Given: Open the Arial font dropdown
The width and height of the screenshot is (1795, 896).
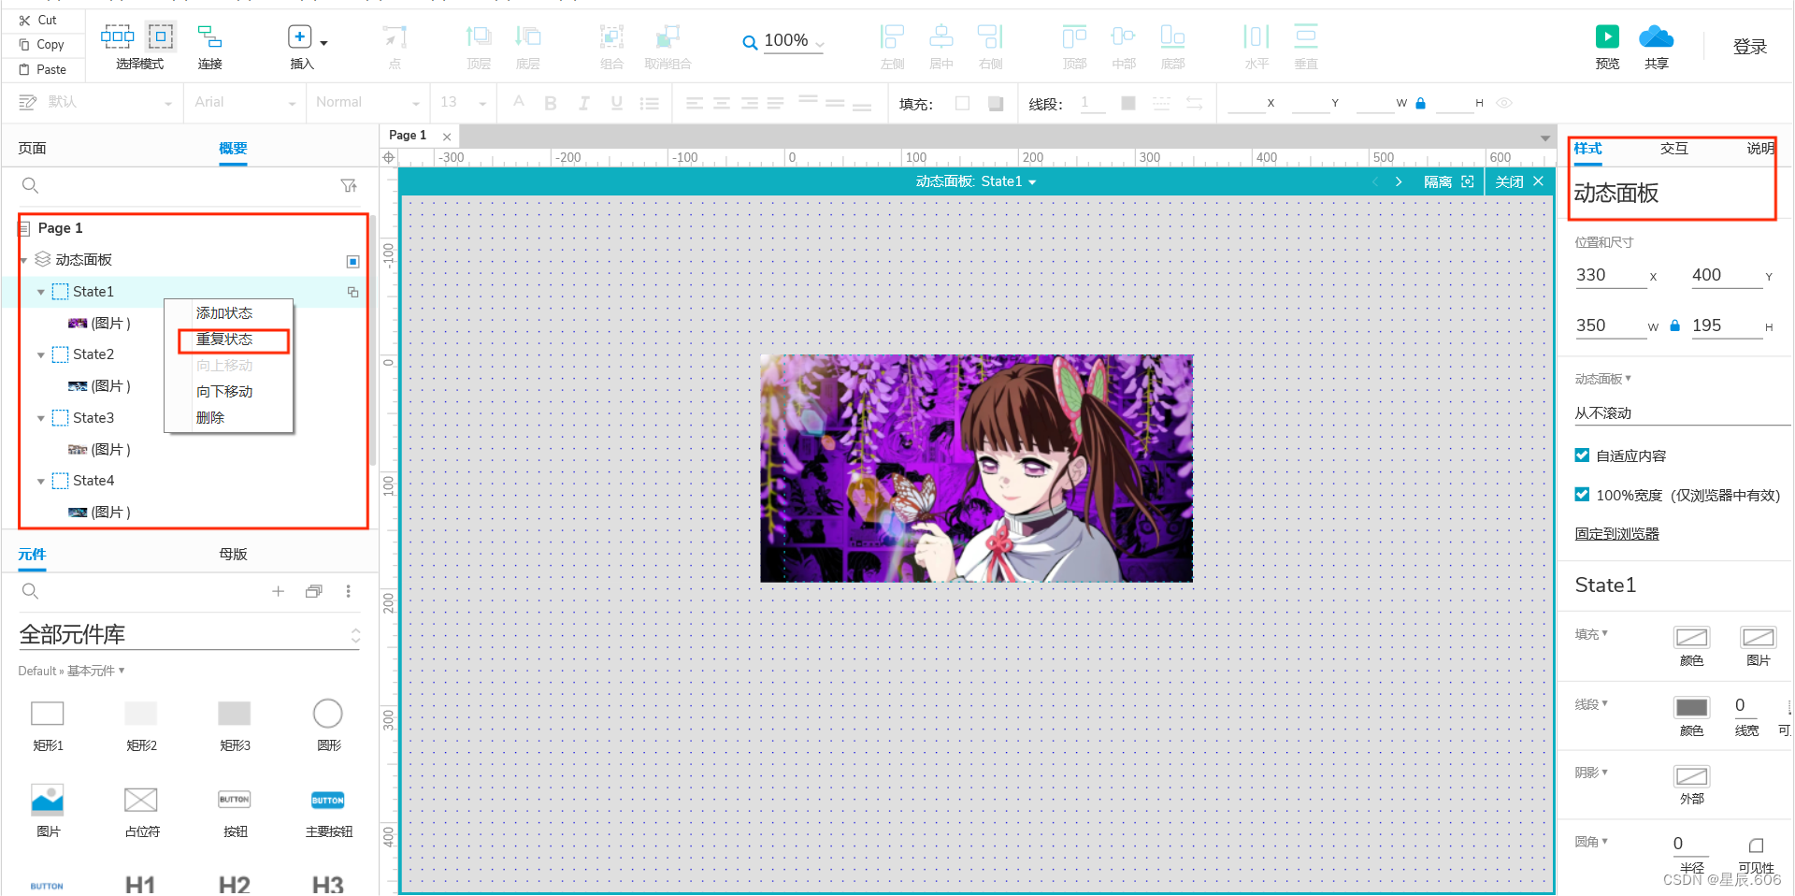Looking at the screenshot, I should (245, 103).
